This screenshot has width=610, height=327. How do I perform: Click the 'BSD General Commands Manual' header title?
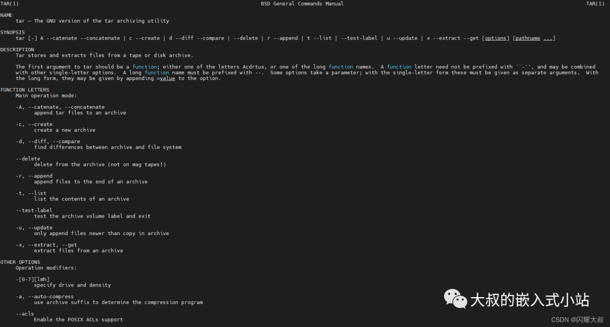tap(302, 3)
